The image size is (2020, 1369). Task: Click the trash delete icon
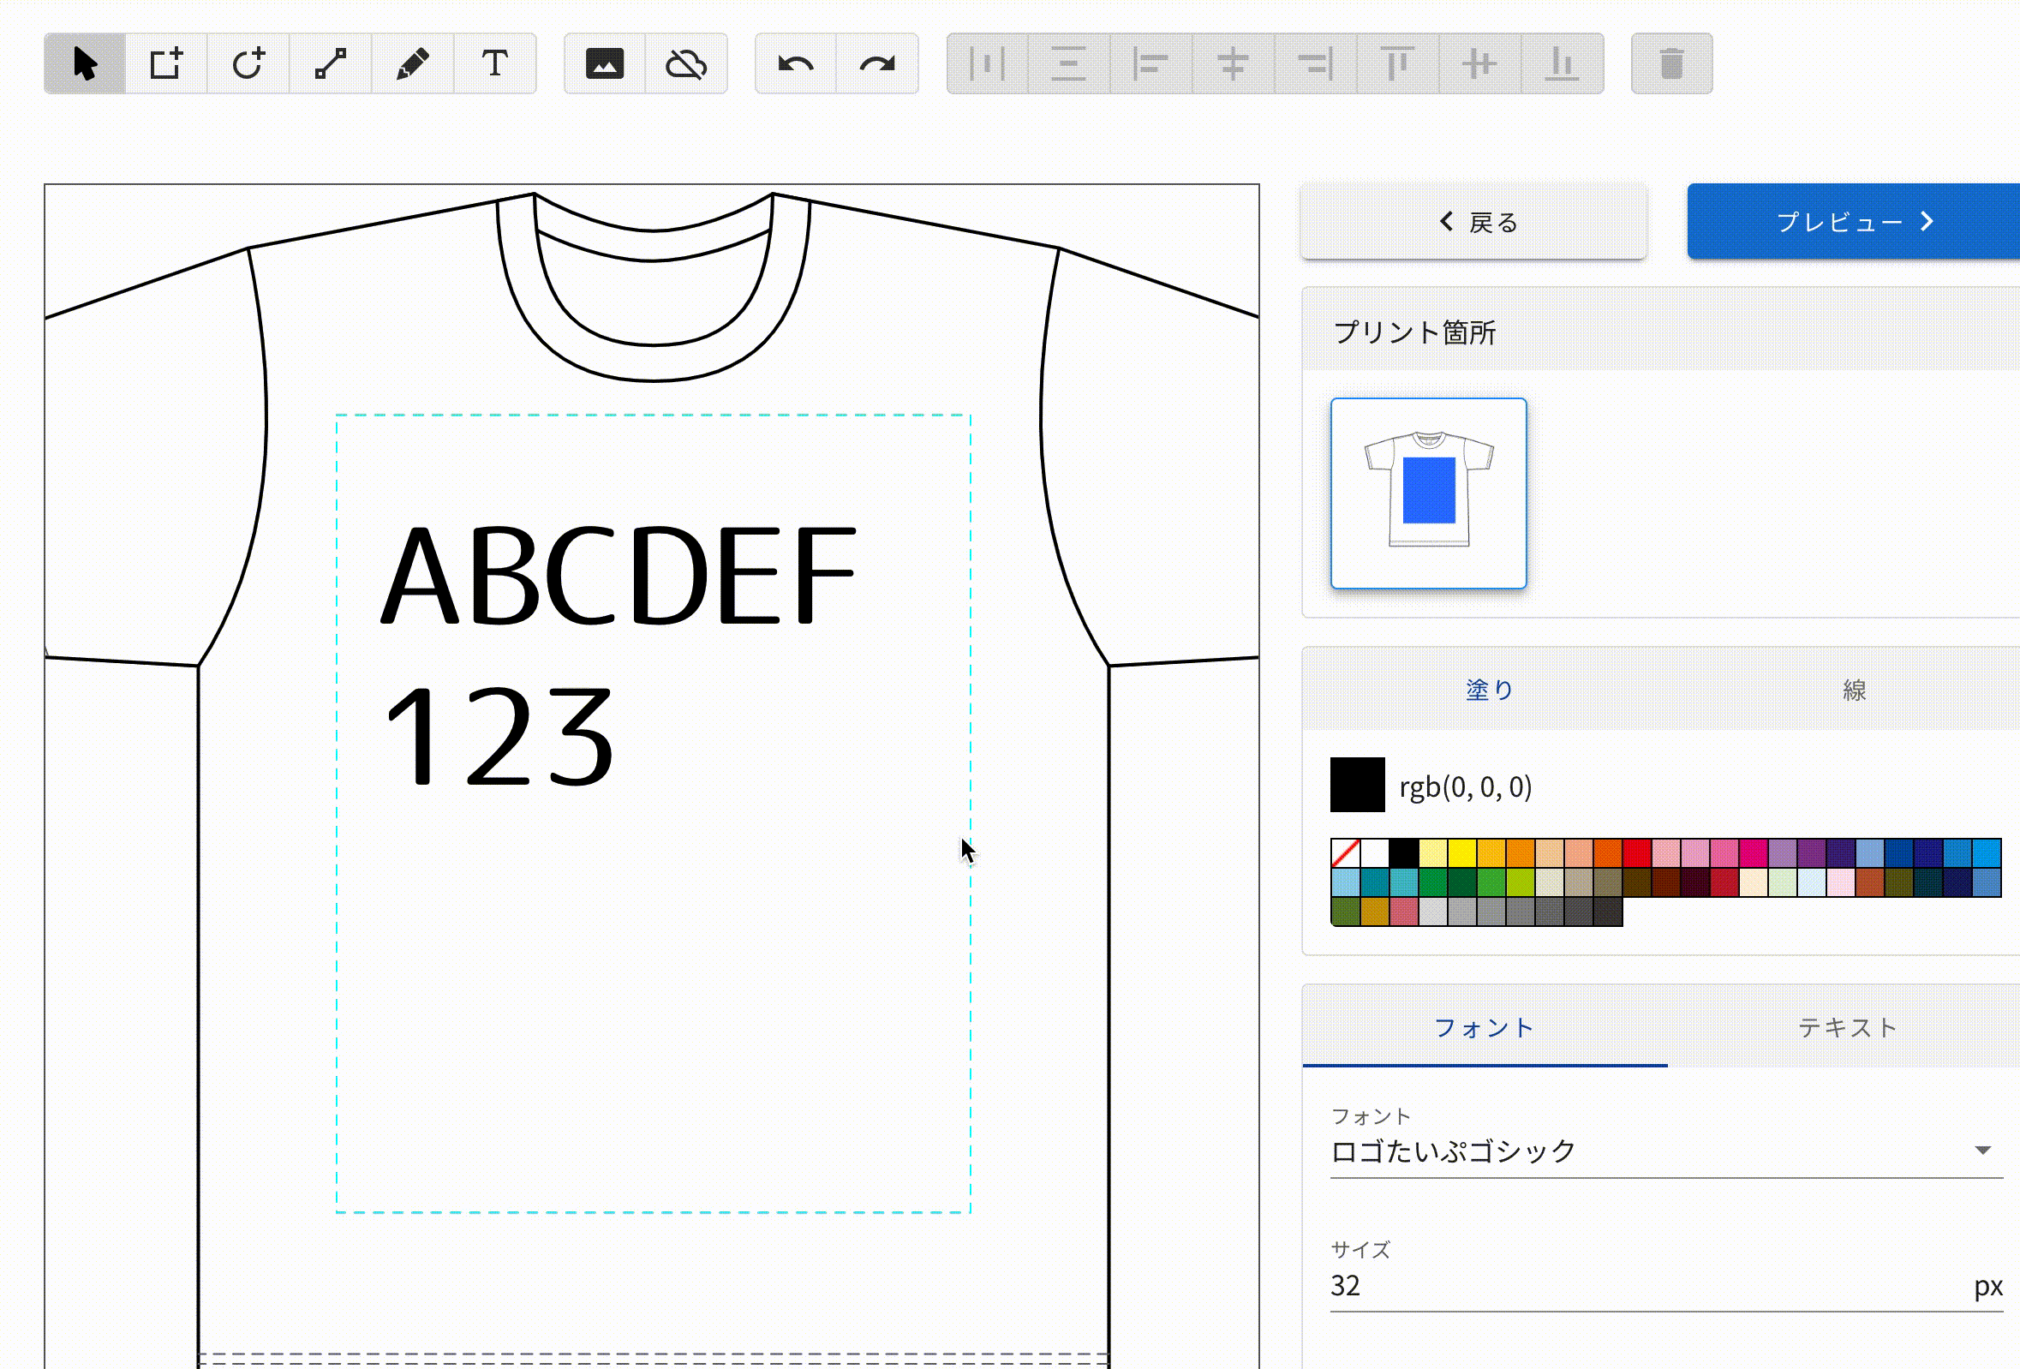1671,63
